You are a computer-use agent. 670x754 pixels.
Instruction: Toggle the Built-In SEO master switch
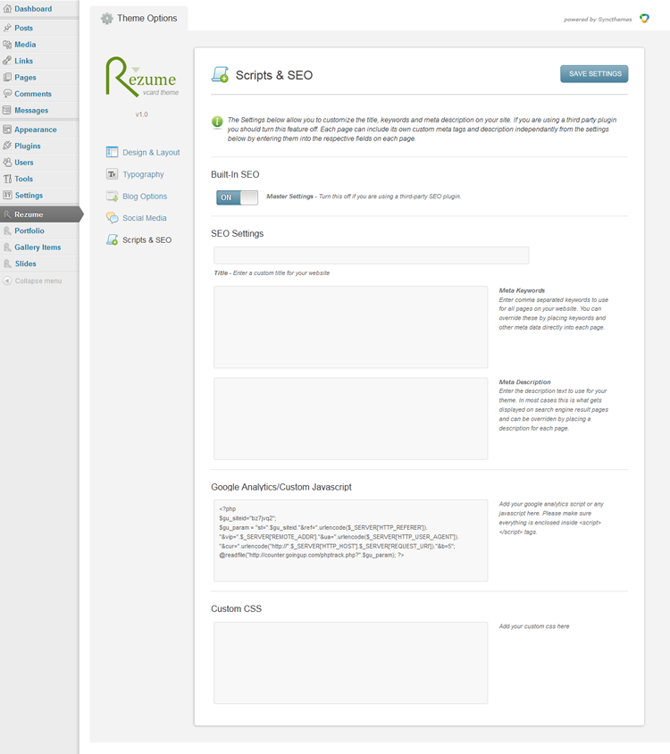pyautogui.click(x=237, y=197)
